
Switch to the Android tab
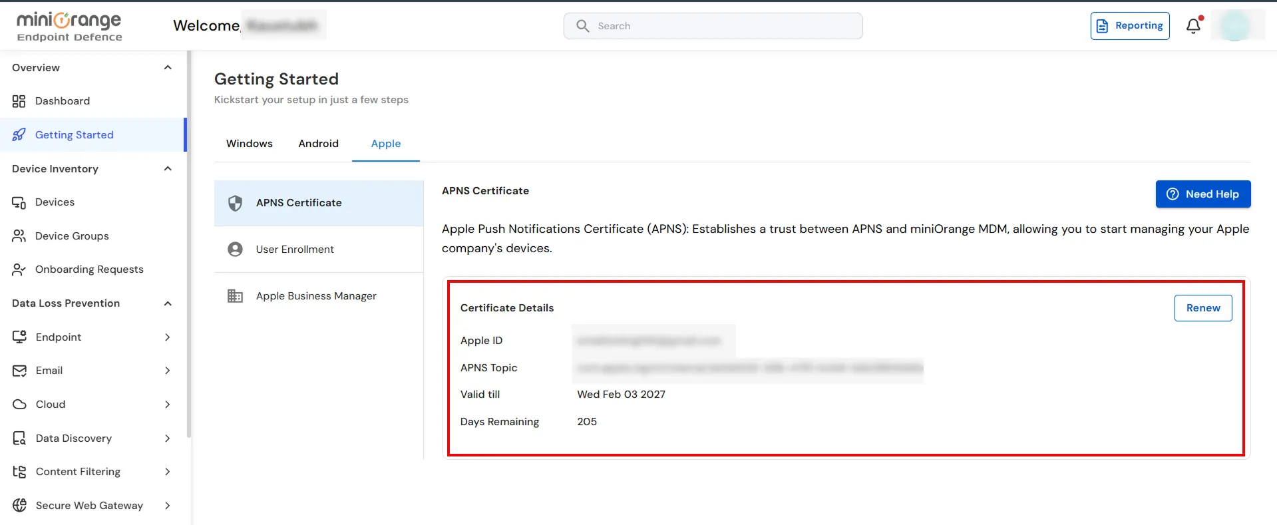[319, 144]
